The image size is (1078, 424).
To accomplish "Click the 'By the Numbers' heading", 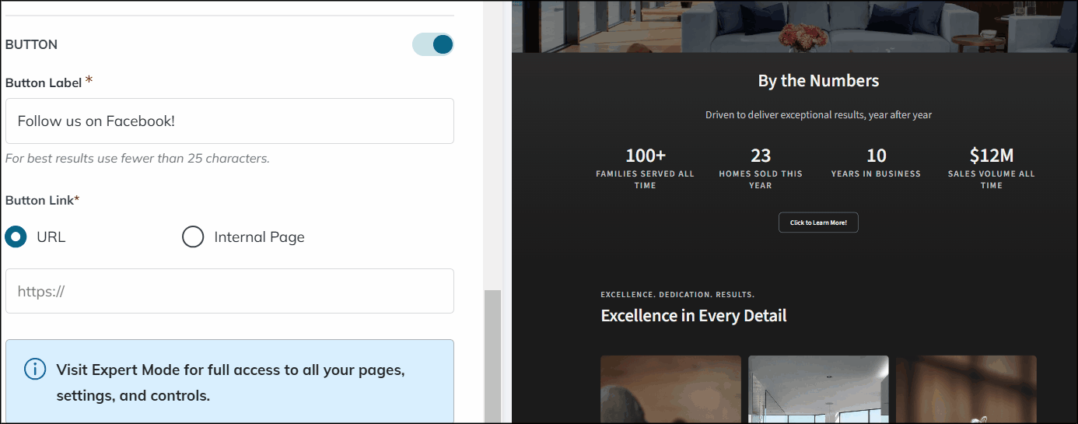I will click(x=818, y=80).
